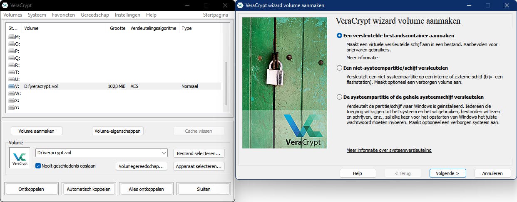Select the drive icon for Y:
Screen dimensions: 517x202
pos(11,107)
